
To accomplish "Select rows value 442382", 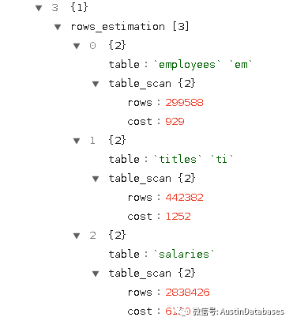I will coord(184,198).
